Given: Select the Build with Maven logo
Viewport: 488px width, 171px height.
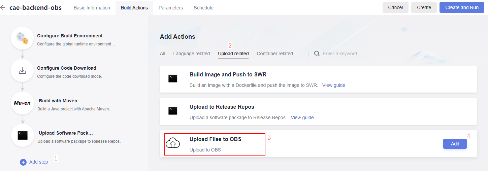Looking at the screenshot, I should [x=22, y=103].
